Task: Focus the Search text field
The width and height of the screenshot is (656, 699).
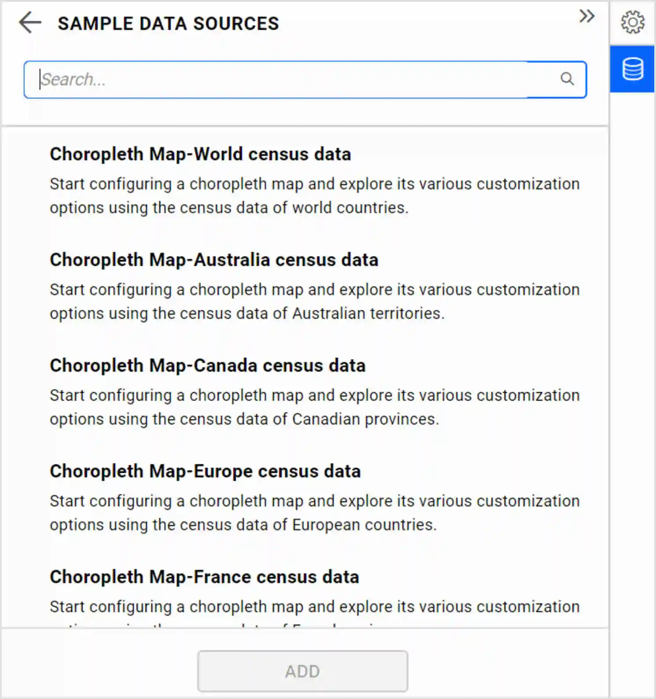Action: click(291, 80)
